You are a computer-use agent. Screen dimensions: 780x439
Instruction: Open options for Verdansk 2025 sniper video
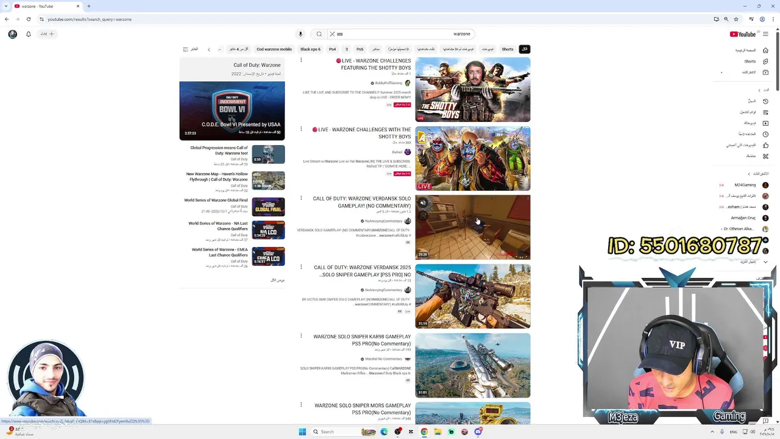pyautogui.click(x=301, y=267)
